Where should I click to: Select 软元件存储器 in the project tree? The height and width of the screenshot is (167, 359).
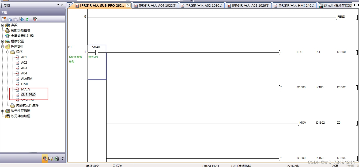point(21,111)
